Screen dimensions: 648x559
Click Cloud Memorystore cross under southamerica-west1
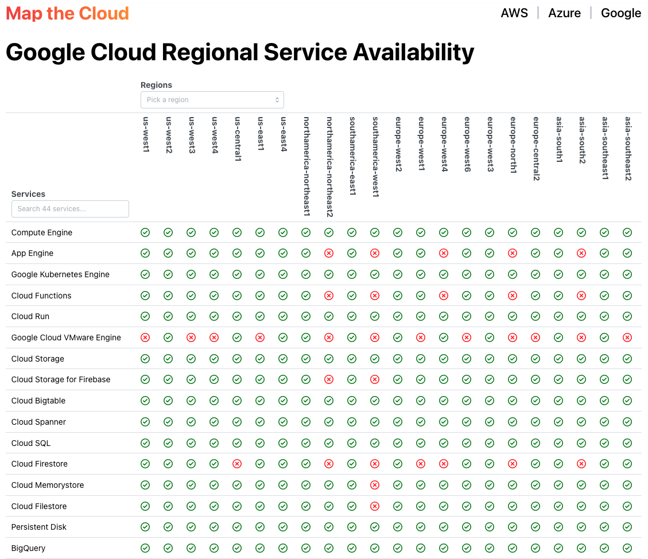375,485
